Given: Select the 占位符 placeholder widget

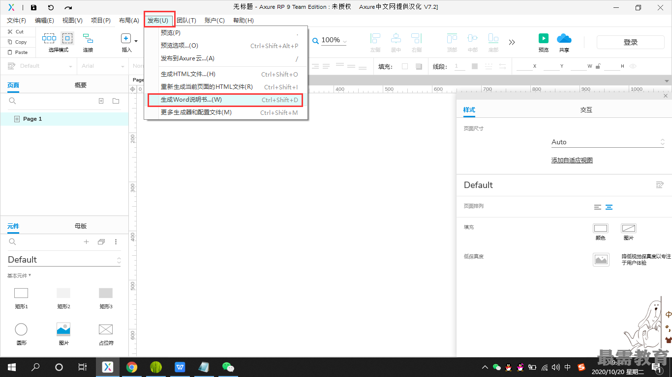Looking at the screenshot, I should 106,329.
